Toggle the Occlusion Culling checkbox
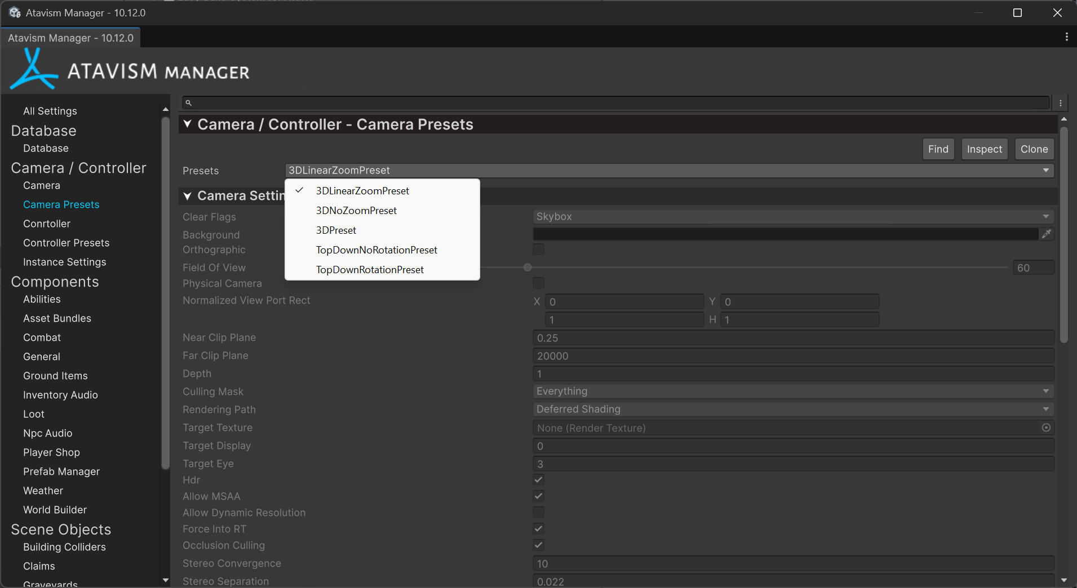1077x588 pixels. click(539, 545)
